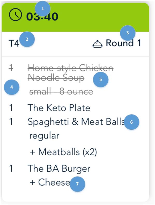The width and height of the screenshot is (155, 205).
Task: Click the serving dish cloche icon
Action: [x=98, y=44]
